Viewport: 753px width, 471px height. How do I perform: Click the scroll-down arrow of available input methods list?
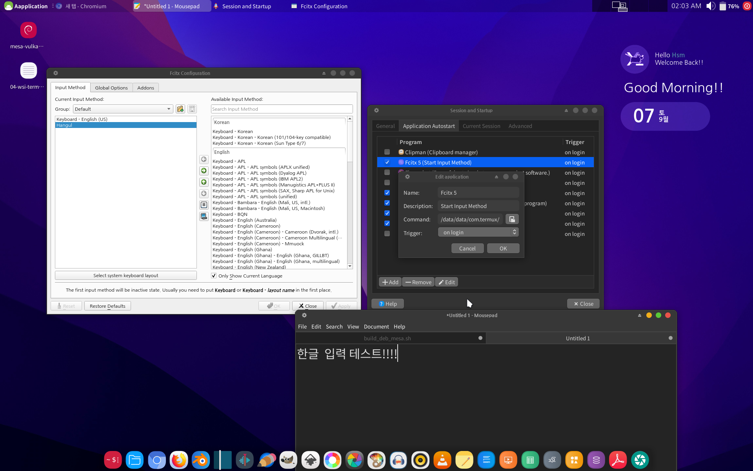350,266
